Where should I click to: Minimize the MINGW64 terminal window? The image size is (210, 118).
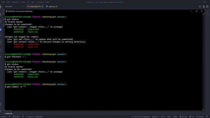[x=191, y=11]
